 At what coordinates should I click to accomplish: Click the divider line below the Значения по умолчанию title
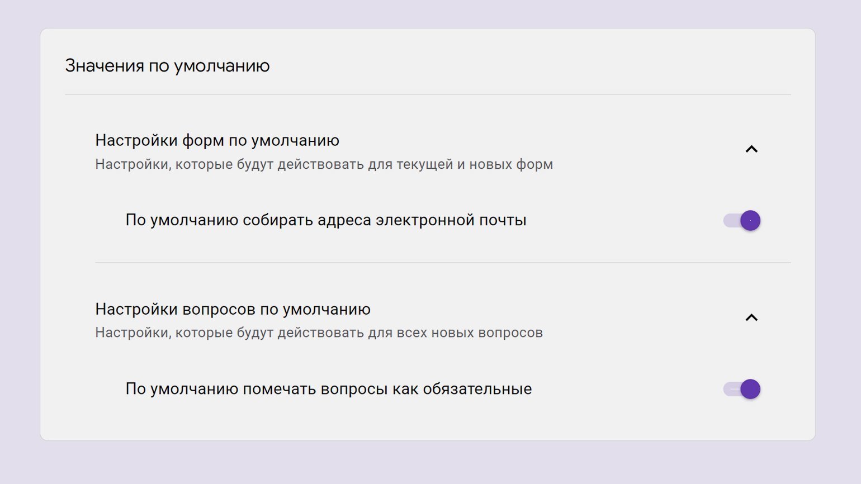428,94
